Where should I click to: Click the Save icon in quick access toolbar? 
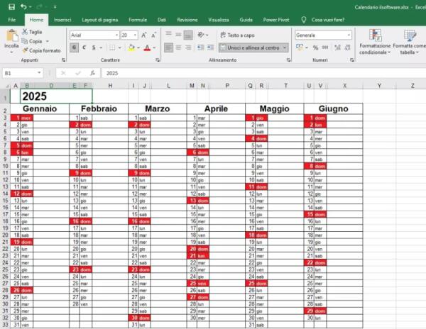10,6
